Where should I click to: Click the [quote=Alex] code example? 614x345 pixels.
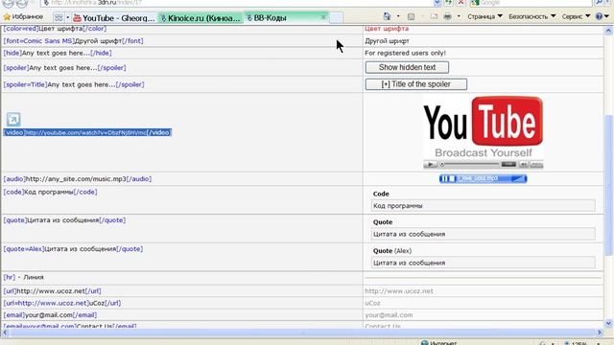[73, 249]
